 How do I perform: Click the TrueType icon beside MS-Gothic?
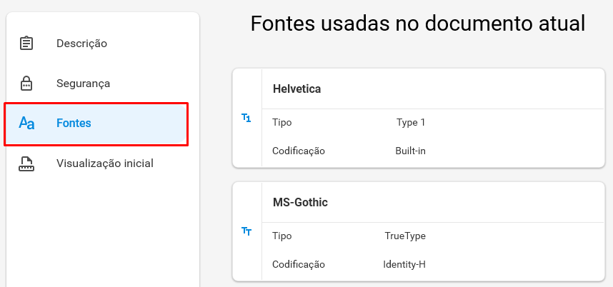(x=246, y=231)
